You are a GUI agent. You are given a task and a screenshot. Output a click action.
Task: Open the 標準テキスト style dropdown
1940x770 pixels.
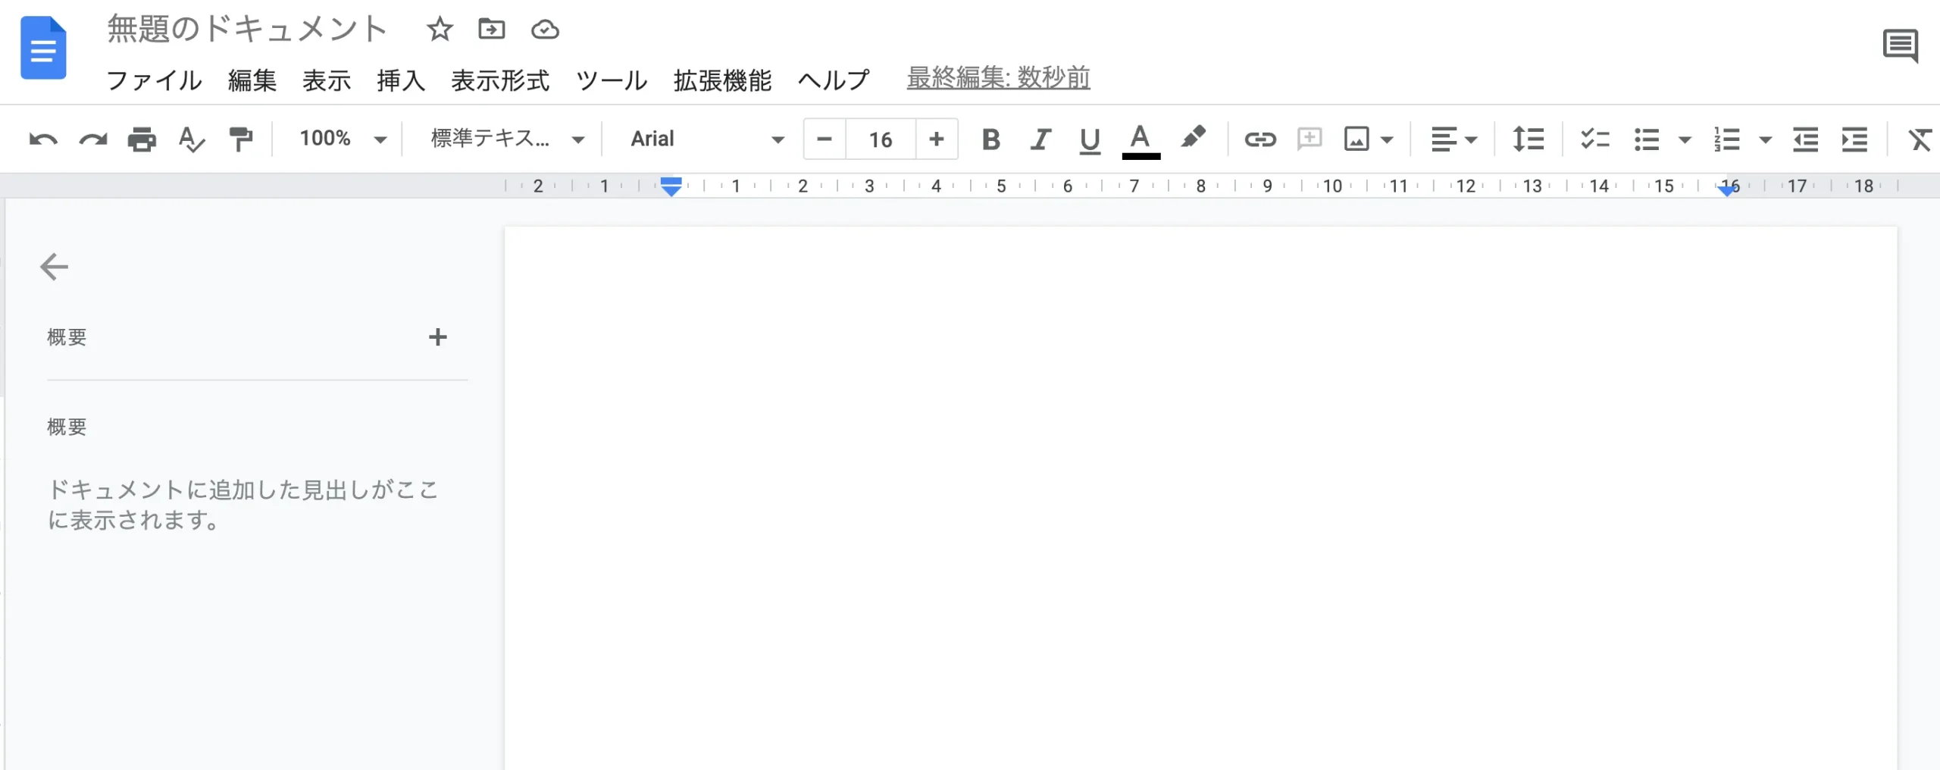(508, 139)
